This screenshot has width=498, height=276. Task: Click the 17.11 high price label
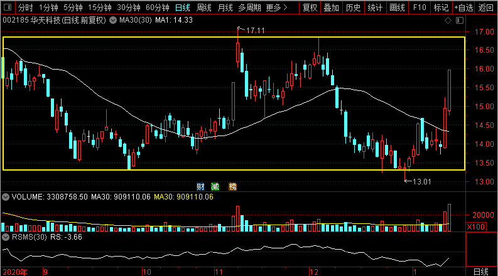point(256,31)
